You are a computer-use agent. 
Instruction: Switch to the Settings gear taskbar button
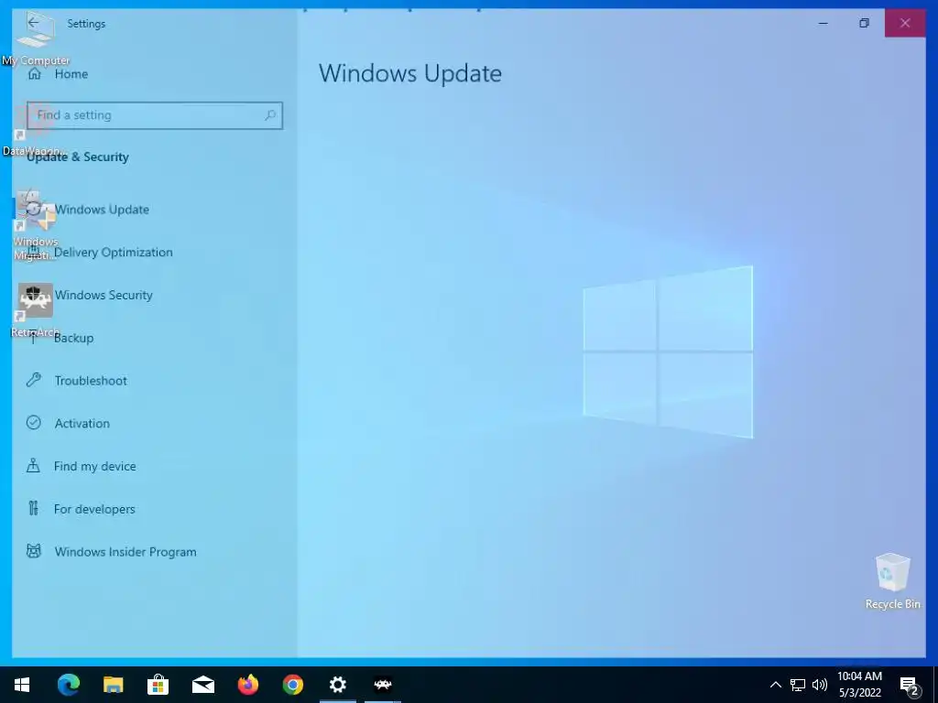click(337, 685)
